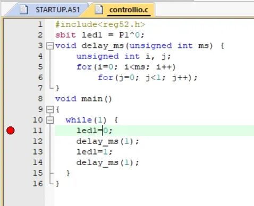Click the closing brace on line 7
Viewport: 254px width, 206px height.
tap(57, 88)
